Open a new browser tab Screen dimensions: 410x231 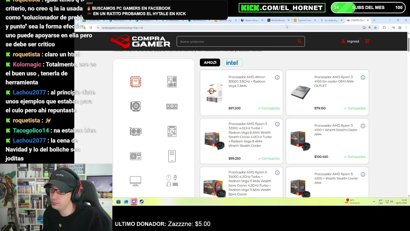pos(374,20)
